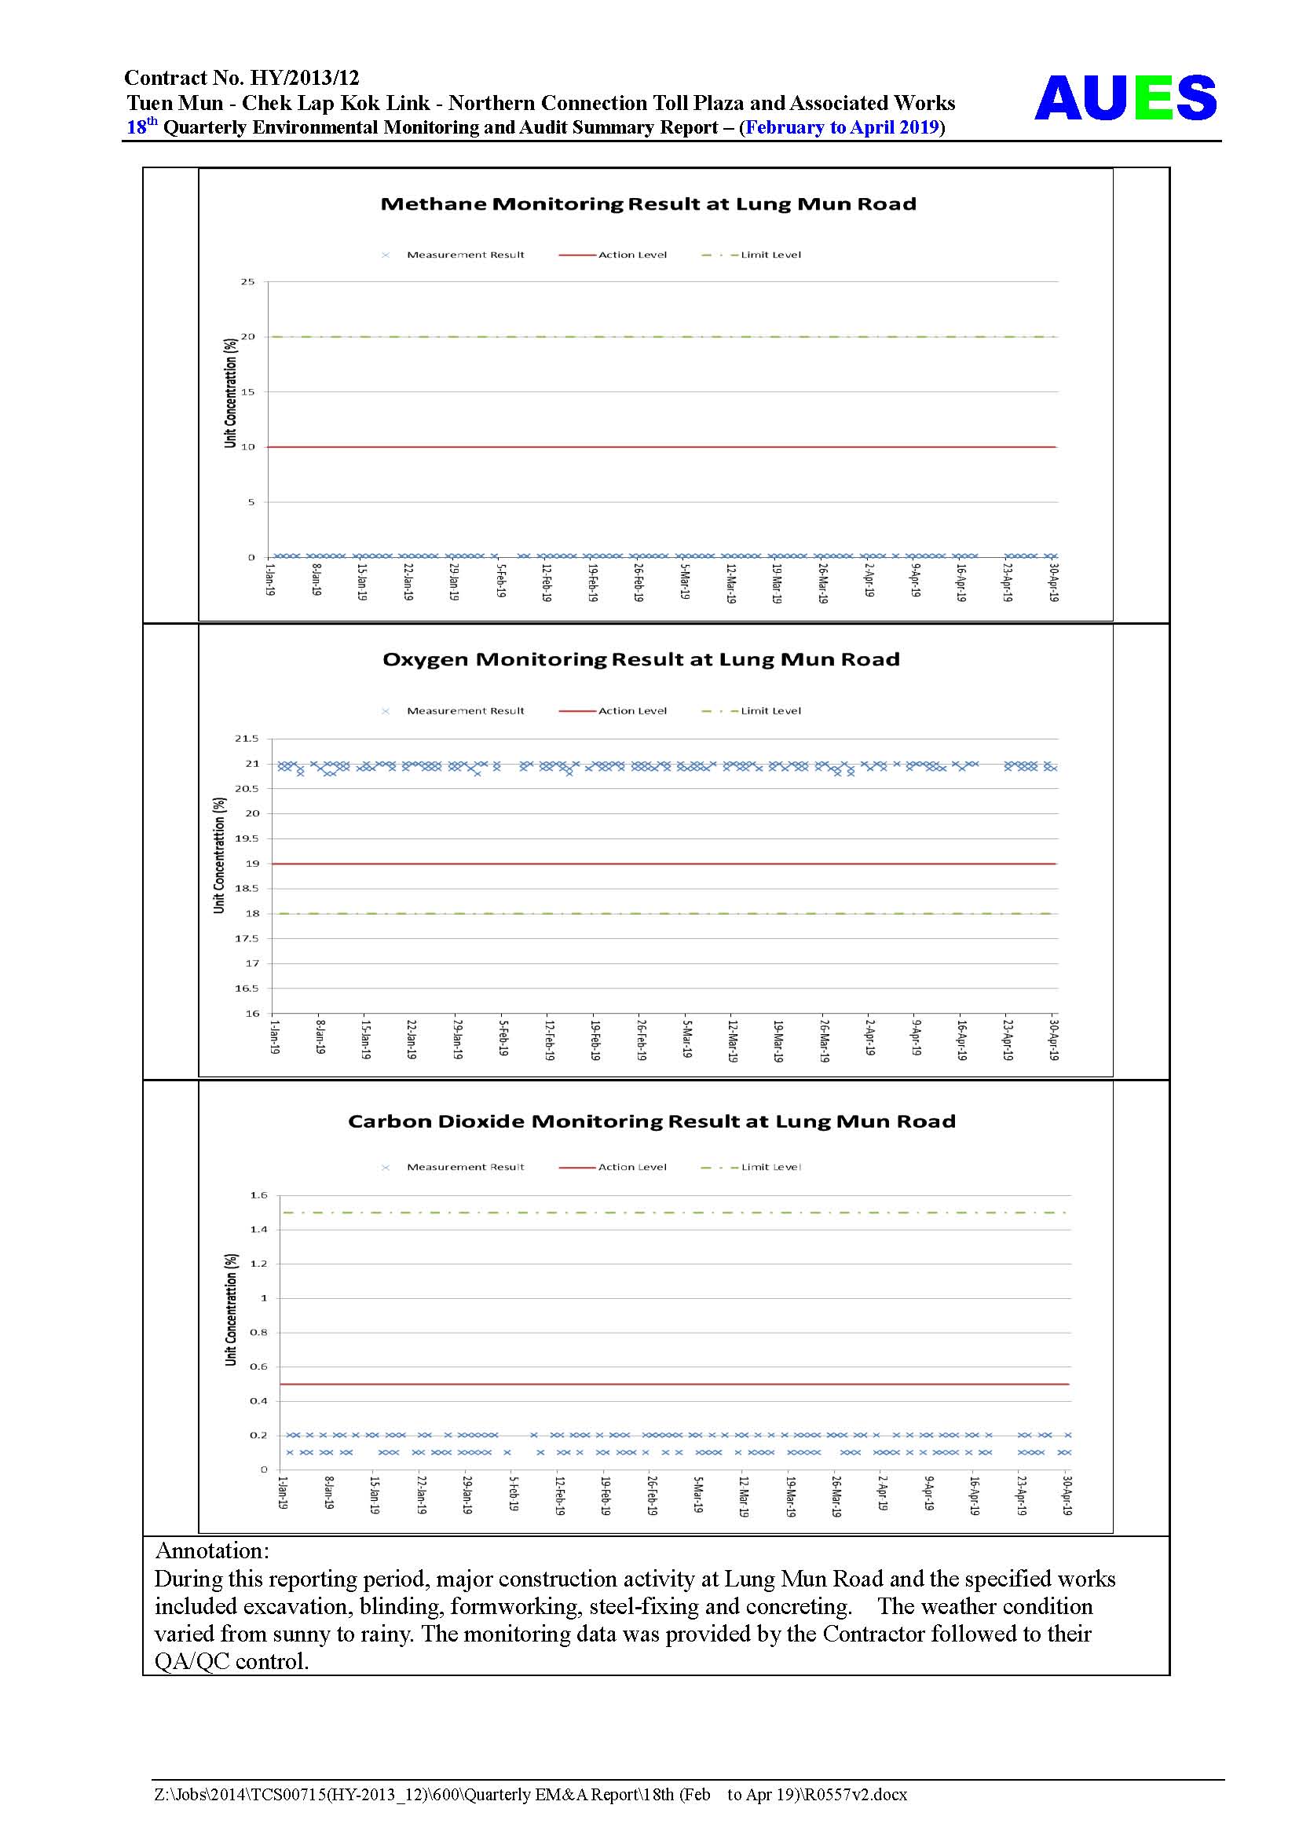Image resolution: width=1299 pixels, height=1838 pixels.
Task: Click the Measurement Result marker in Oxygen legend
Action: 386,711
